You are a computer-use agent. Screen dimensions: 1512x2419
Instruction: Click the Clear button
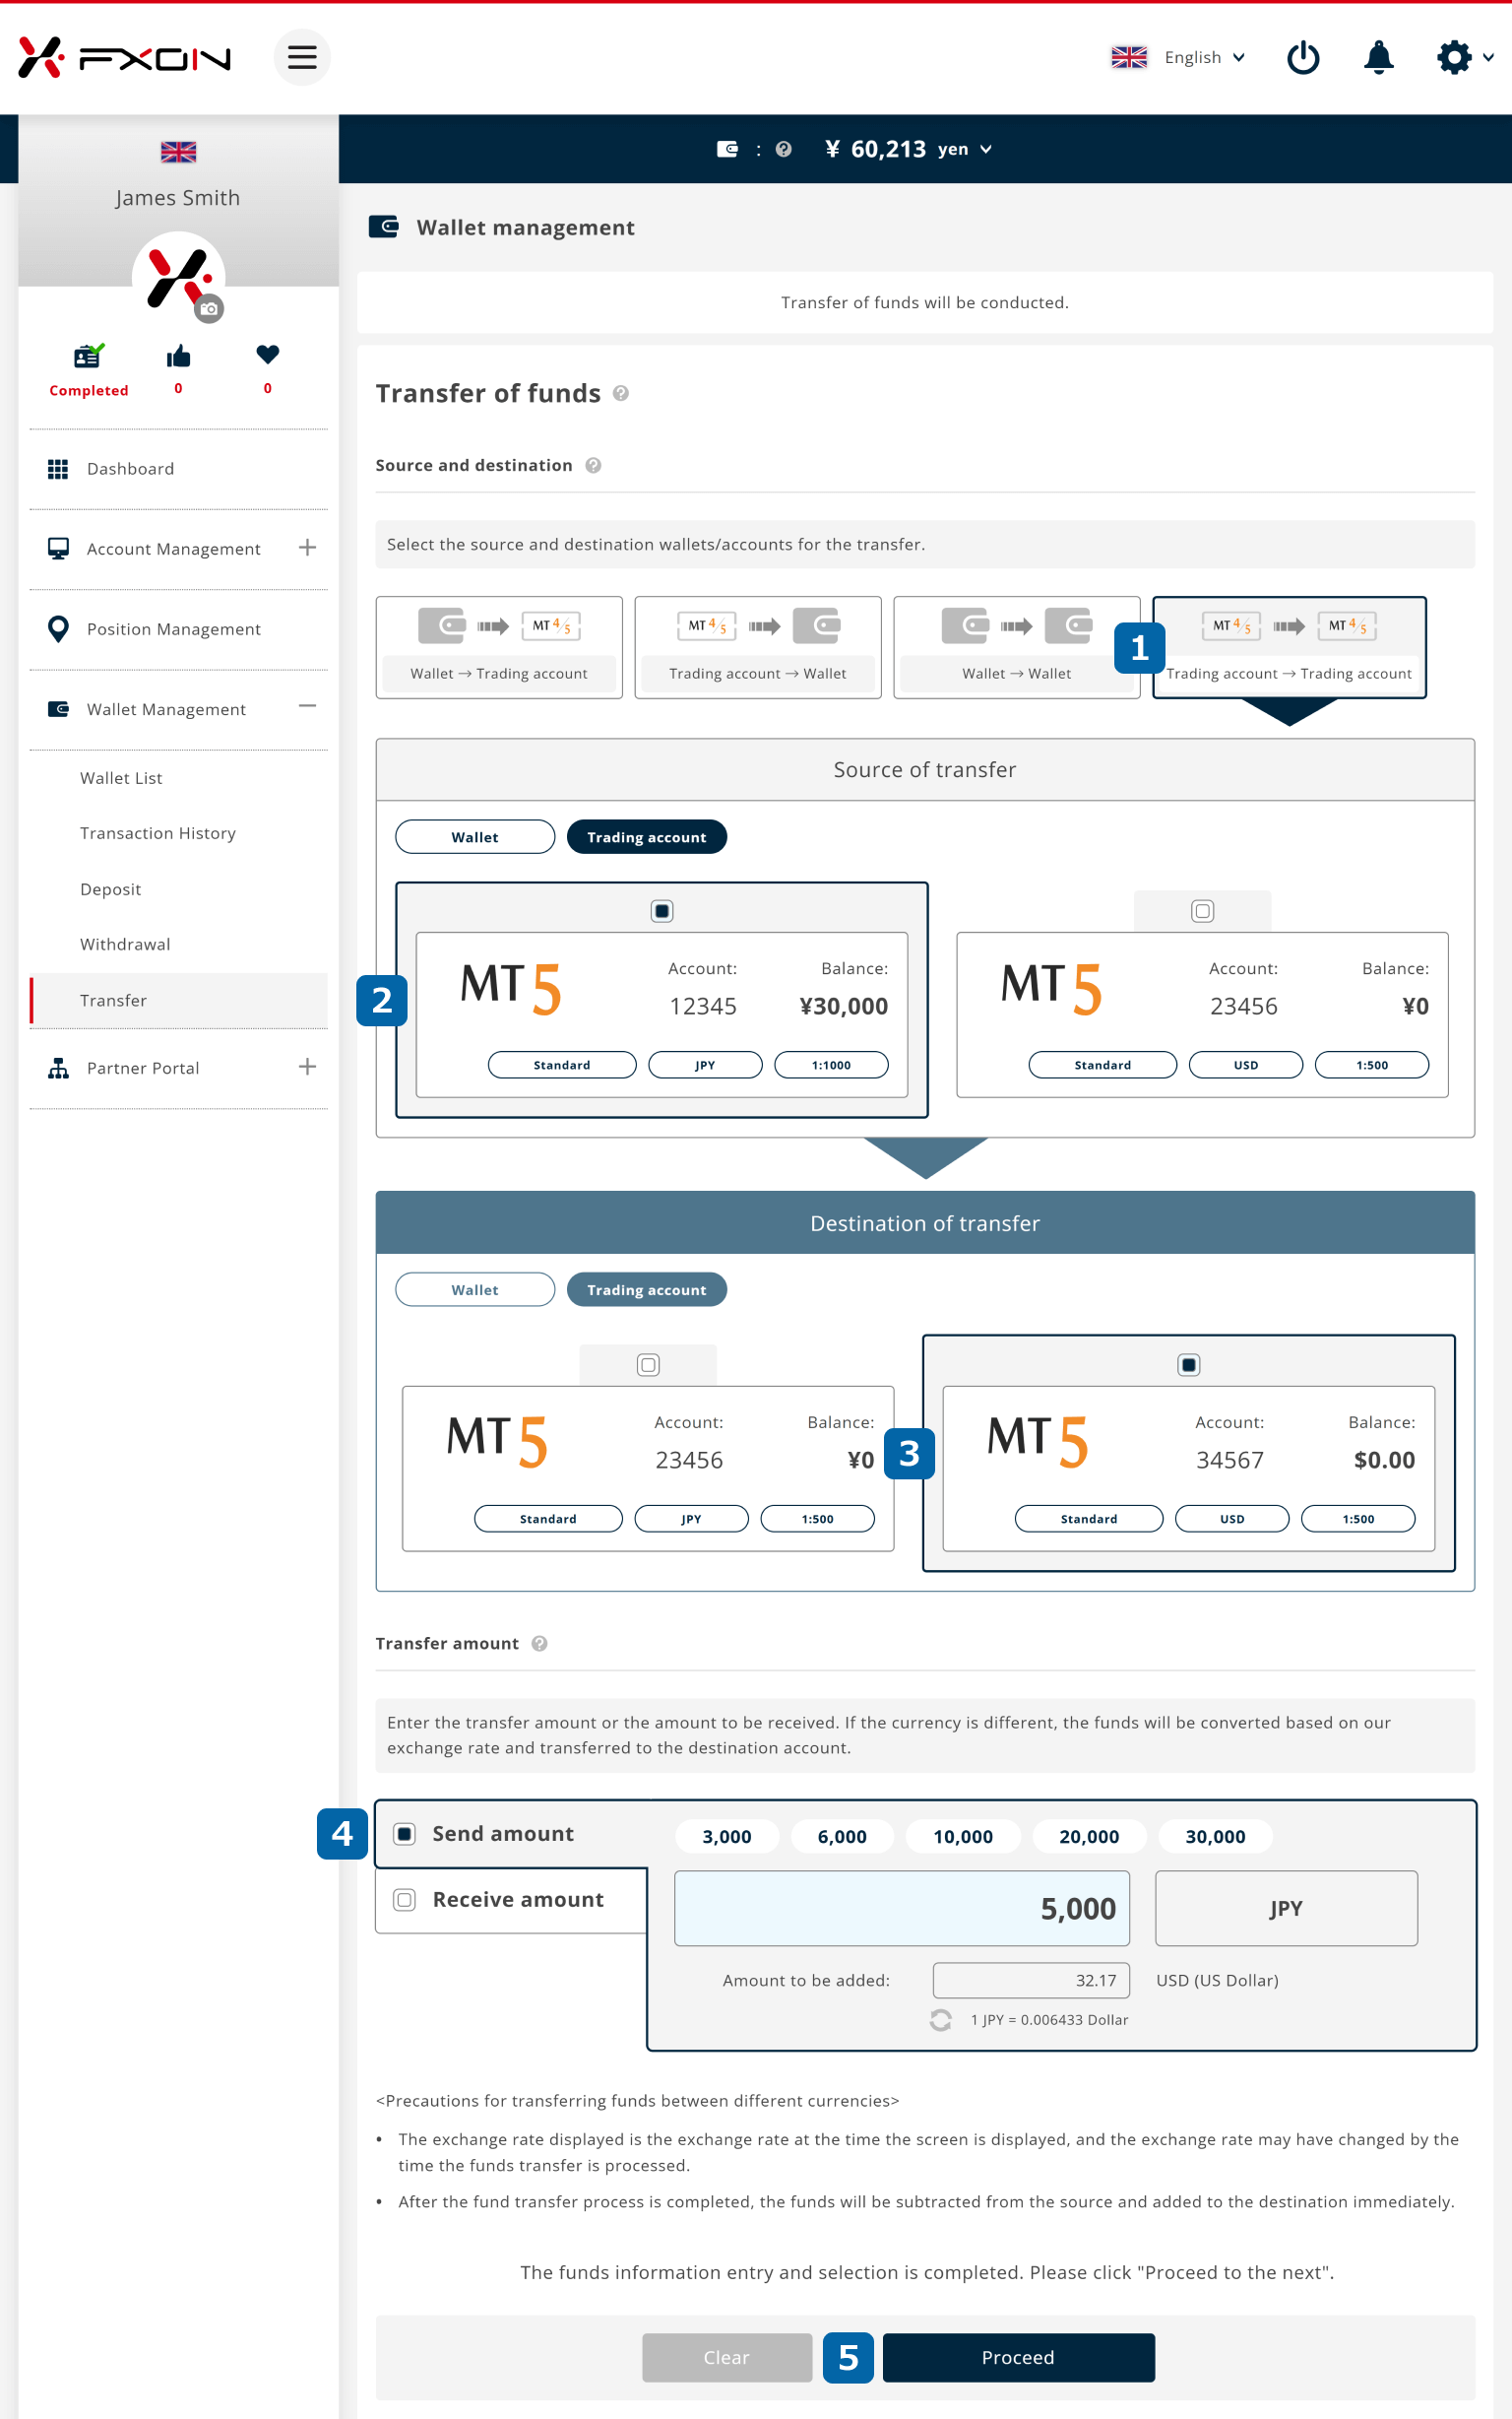click(727, 2358)
